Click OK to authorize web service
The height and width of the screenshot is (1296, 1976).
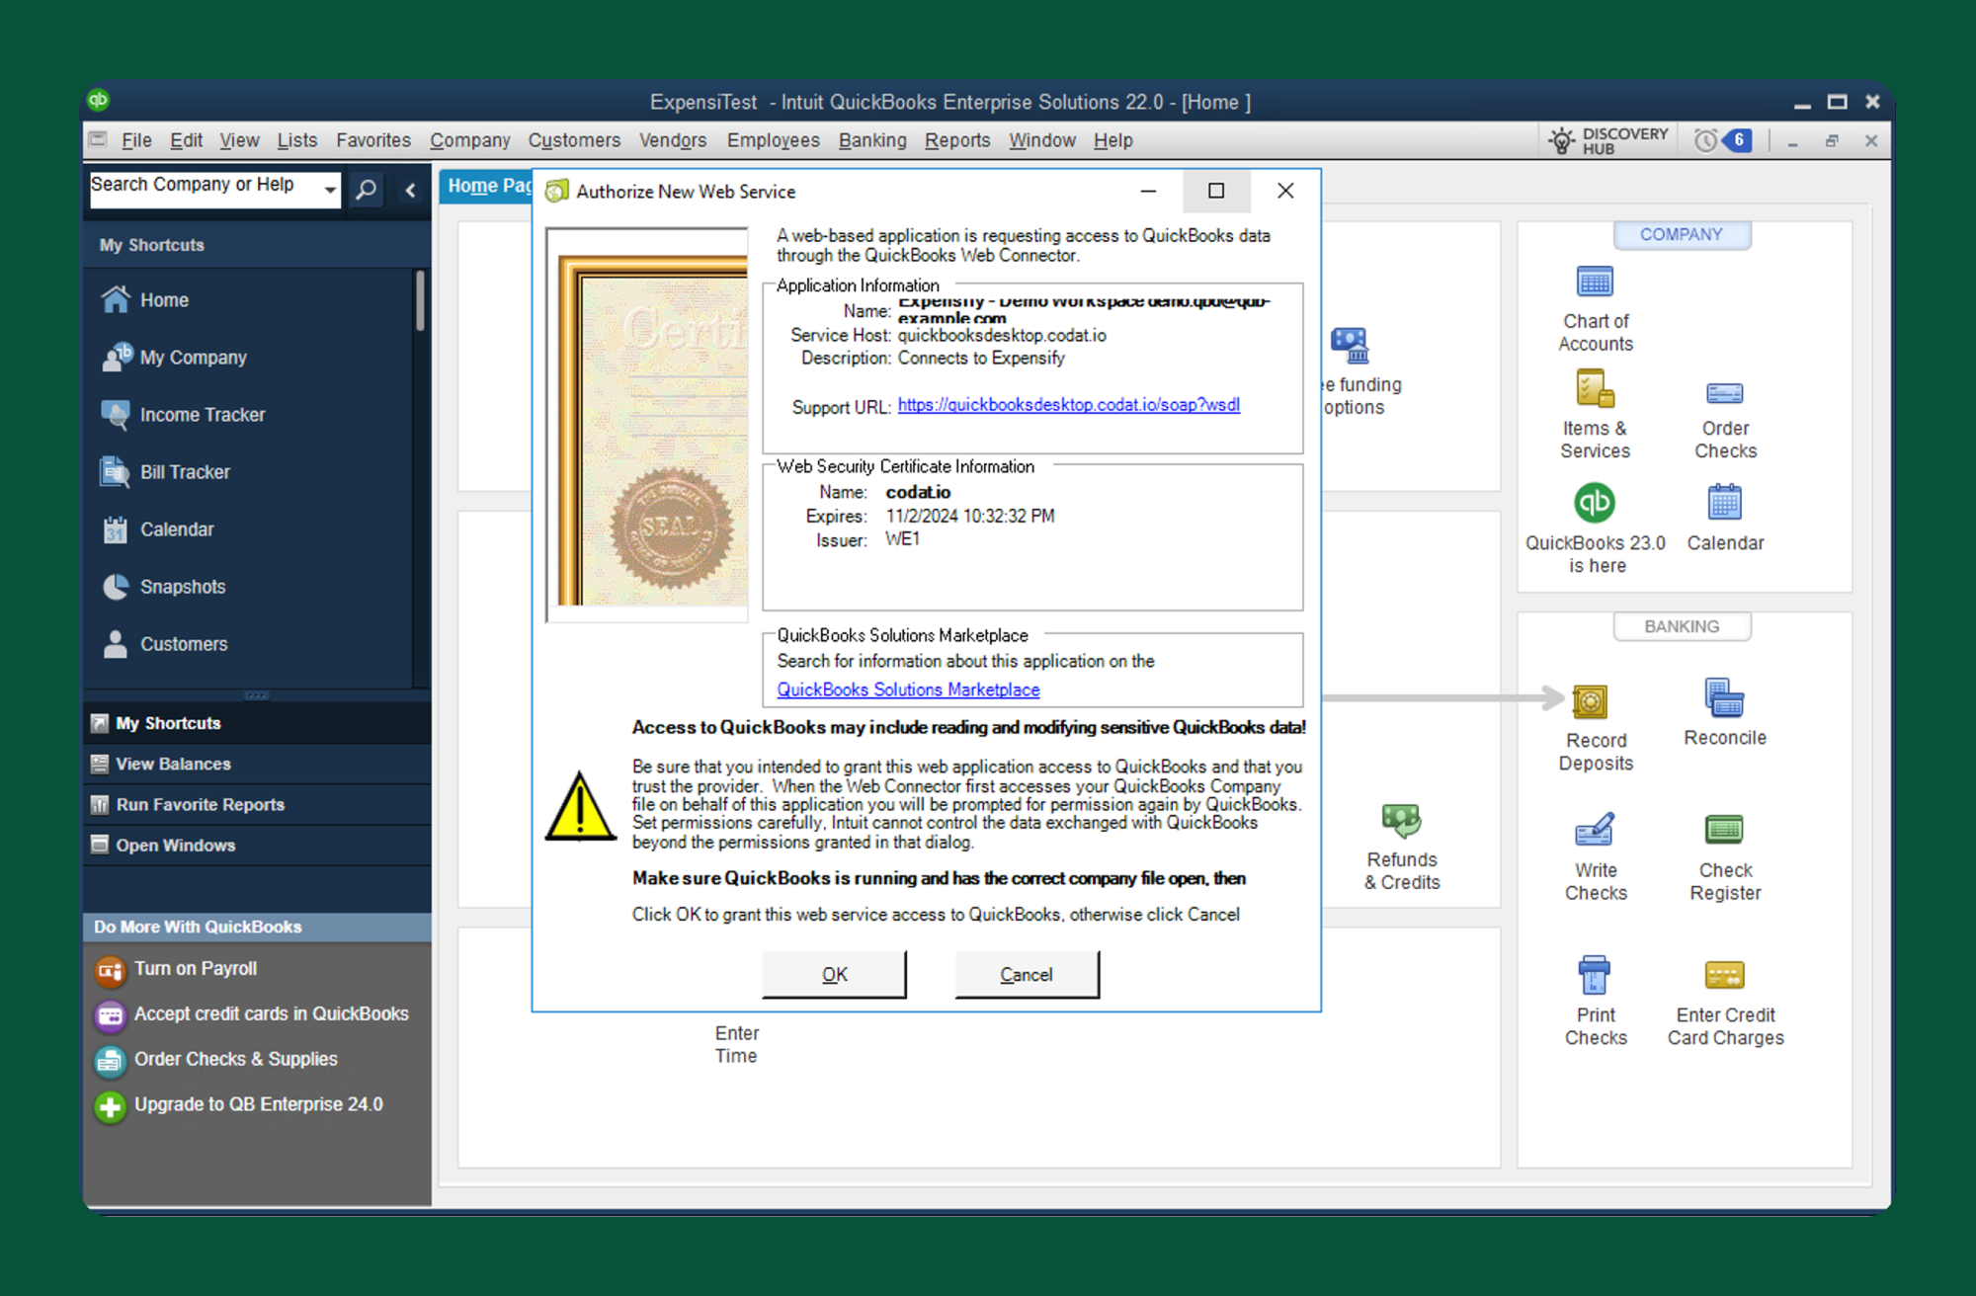coord(833,975)
